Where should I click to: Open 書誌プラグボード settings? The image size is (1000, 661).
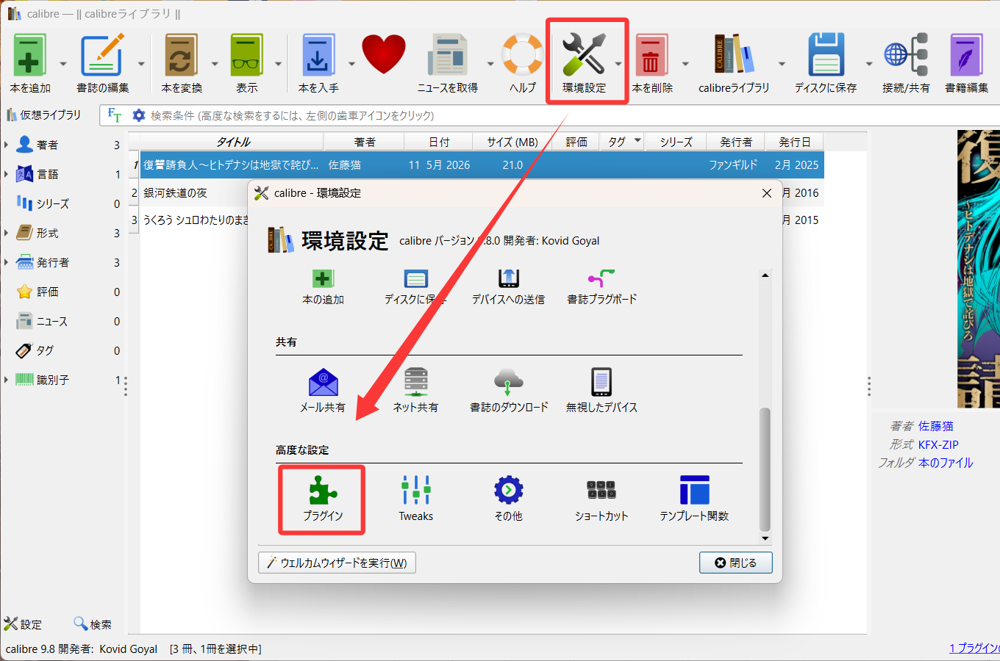pos(601,287)
